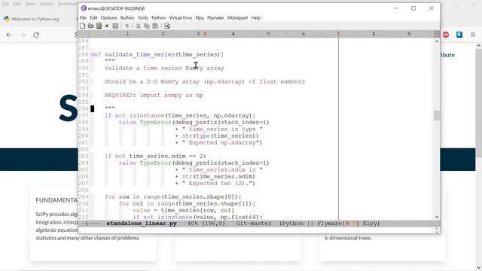The height and width of the screenshot is (271, 482).
Task: Click the def validate_time_series line
Action: (x=157, y=54)
